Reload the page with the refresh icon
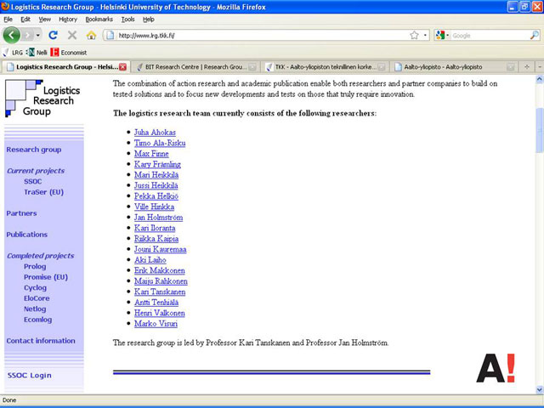The image size is (544, 408). tap(53, 36)
